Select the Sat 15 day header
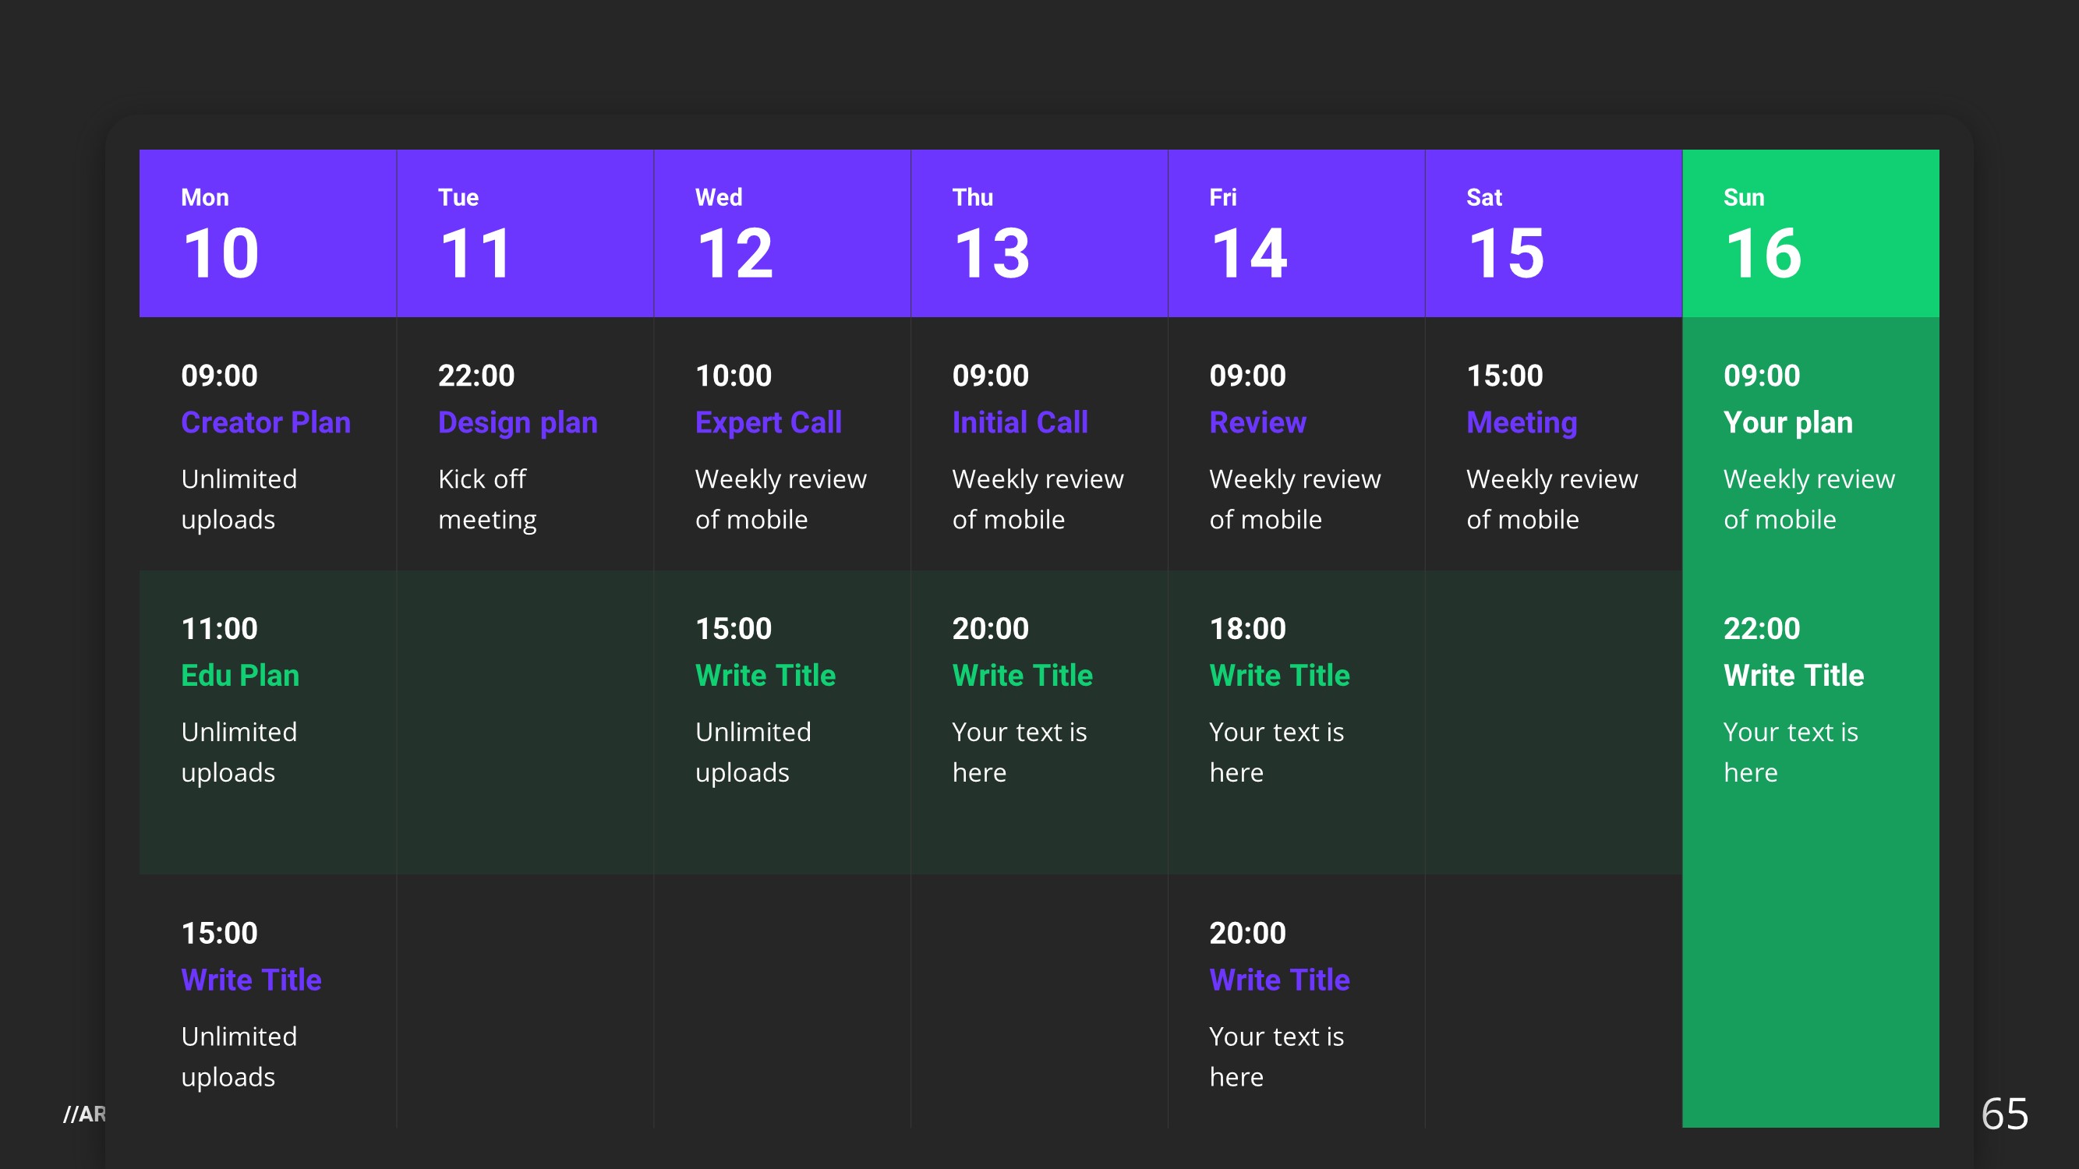2079x1169 pixels. [x=1553, y=233]
